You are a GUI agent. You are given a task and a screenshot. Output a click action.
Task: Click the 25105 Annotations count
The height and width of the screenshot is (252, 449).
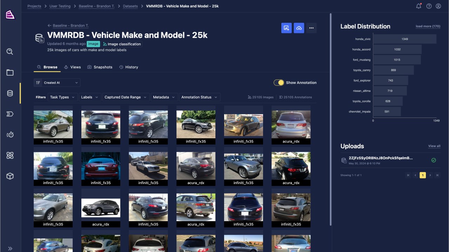point(295,97)
